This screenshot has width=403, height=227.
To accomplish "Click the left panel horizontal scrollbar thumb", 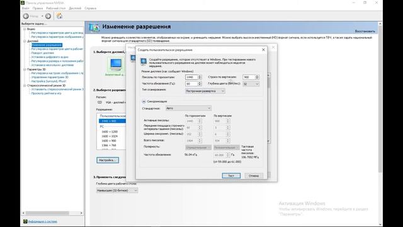I will 47,213.
